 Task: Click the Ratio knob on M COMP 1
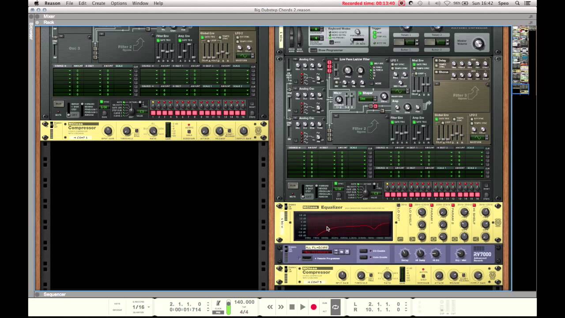(x=153, y=131)
